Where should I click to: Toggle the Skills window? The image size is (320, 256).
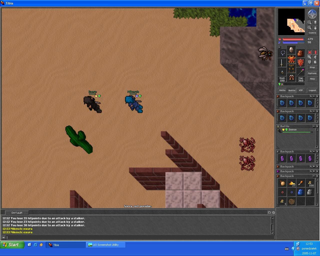(282, 90)
